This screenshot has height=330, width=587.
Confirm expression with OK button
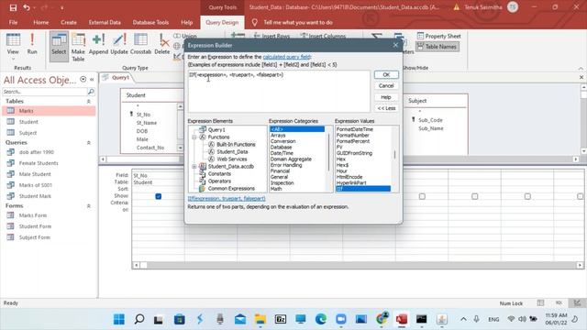tap(386, 74)
